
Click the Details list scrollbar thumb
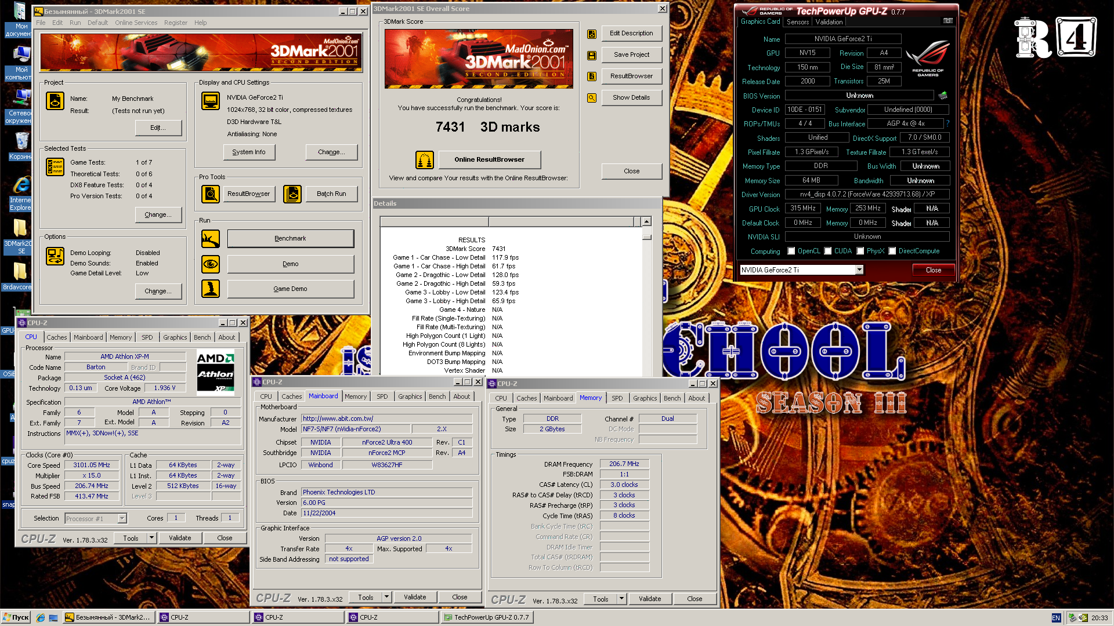point(646,238)
